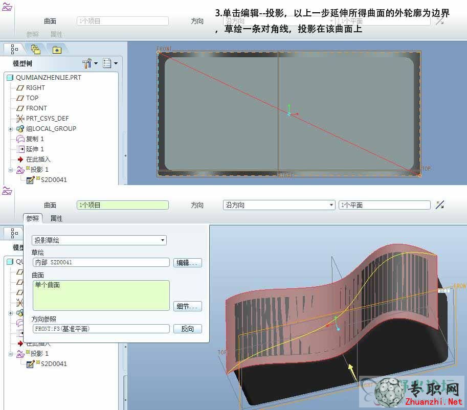
Task: Select the FRONT plane in upper model tree
Action: [x=36, y=108]
